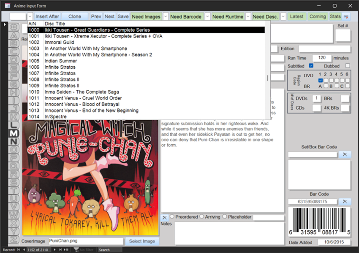Open the Coming list button
The height and width of the screenshot is (253, 359).
click(318, 17)
